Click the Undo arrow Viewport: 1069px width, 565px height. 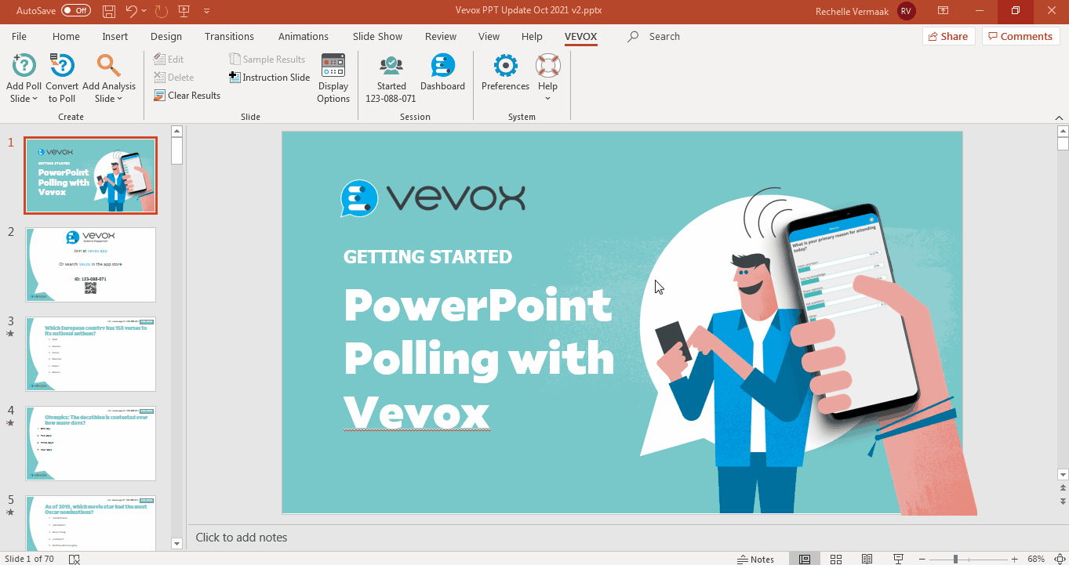[132, 11]
